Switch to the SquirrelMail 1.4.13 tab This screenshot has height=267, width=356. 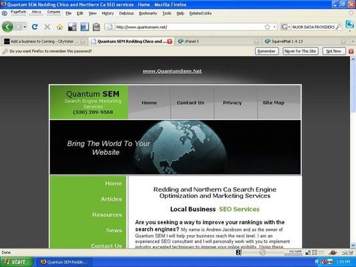pyautogui.click(x=305, y=41)
